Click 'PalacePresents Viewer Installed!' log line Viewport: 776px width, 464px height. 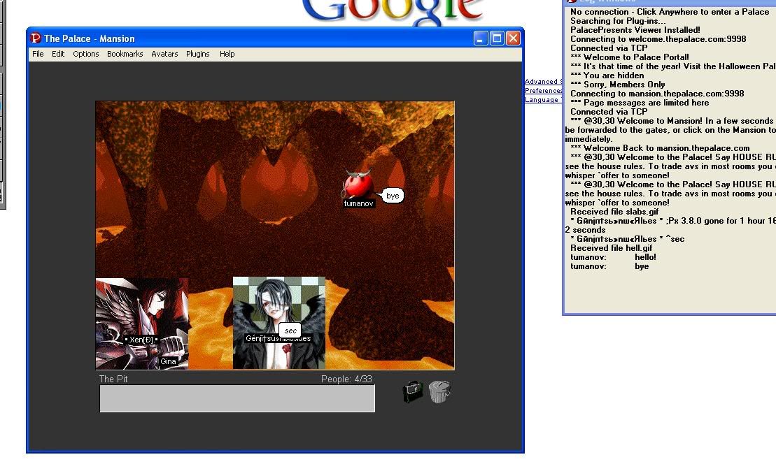635,29
